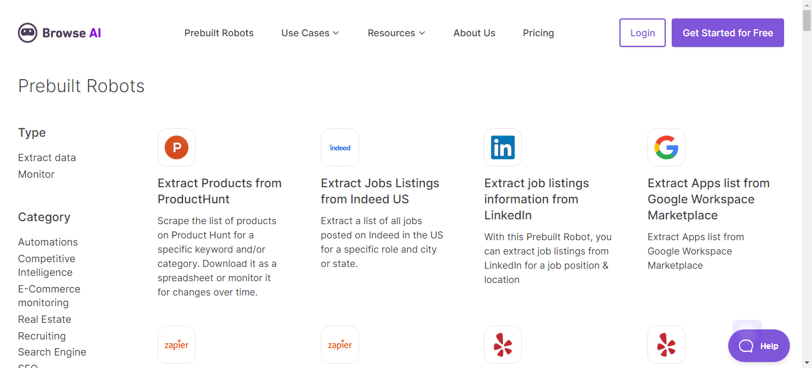Click Get Started for Free

tap(728, 33)
